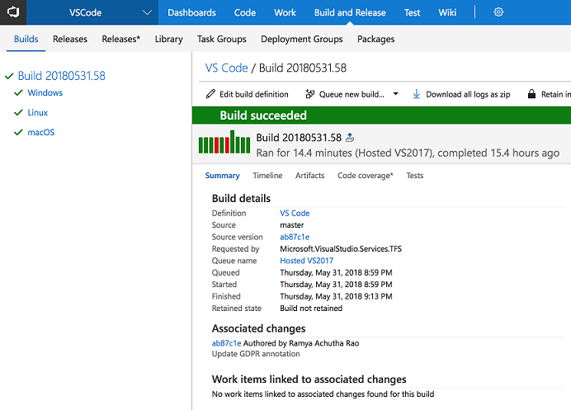Click the green checkmark next to Linux

click(18, 112)
